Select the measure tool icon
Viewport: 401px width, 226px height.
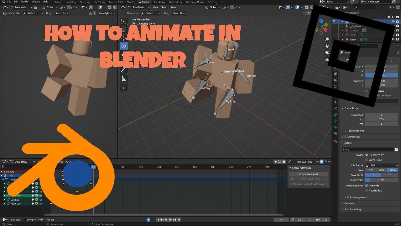[123, 78]
